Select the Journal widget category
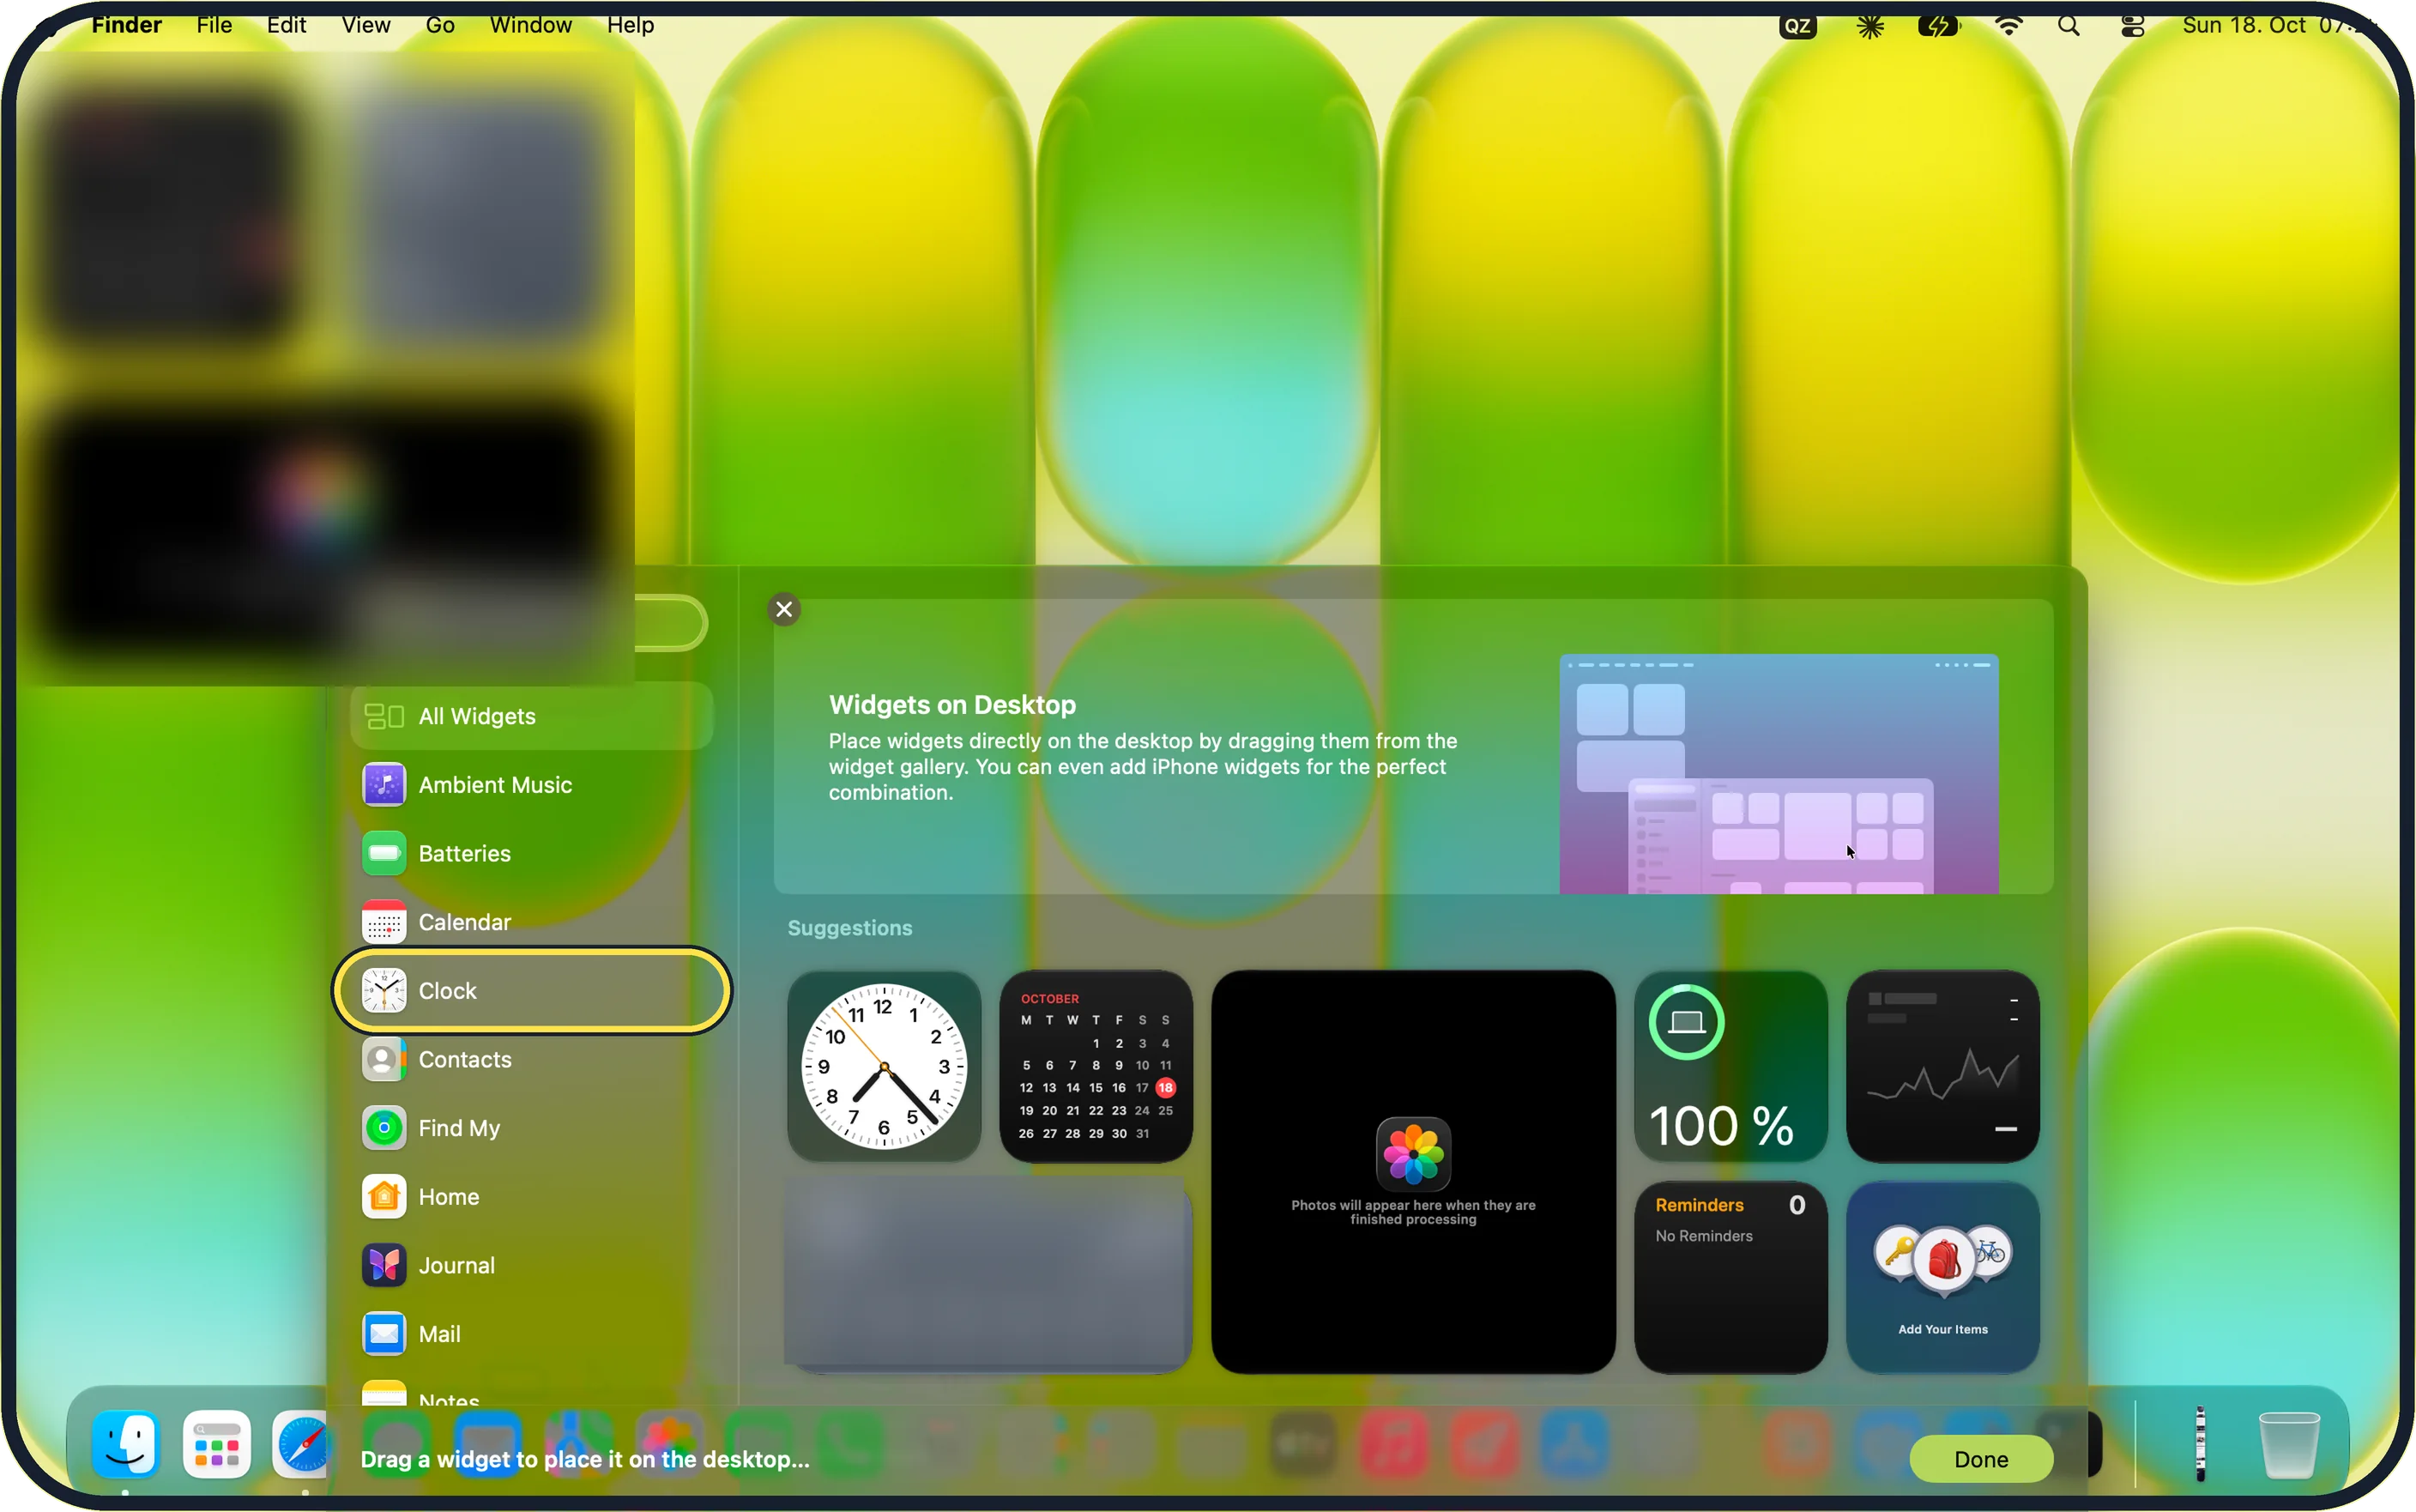This screenshot has width=2416, height=1512. click(532, 1265)
